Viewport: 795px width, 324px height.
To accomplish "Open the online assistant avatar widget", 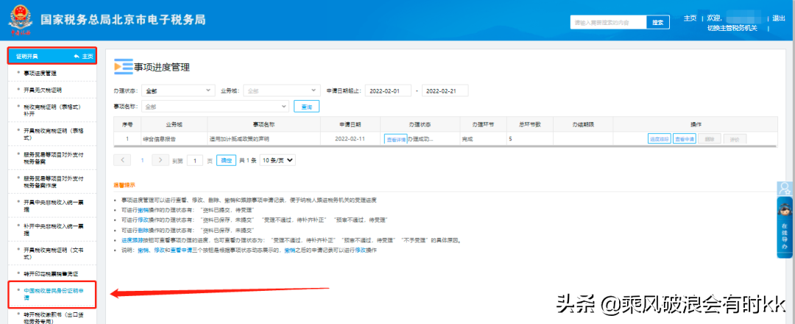I will (785, 226).
